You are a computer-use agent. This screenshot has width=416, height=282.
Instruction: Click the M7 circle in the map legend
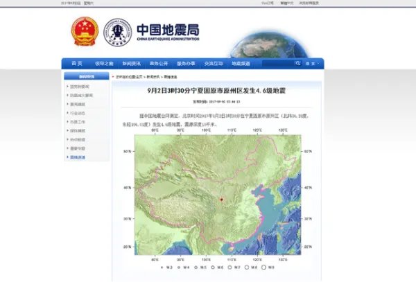pos(229,267)
